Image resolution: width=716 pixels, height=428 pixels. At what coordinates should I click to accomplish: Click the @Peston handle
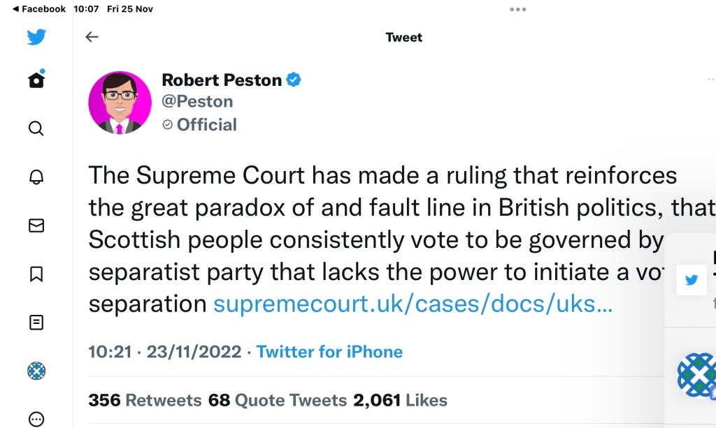pos(197,102)
